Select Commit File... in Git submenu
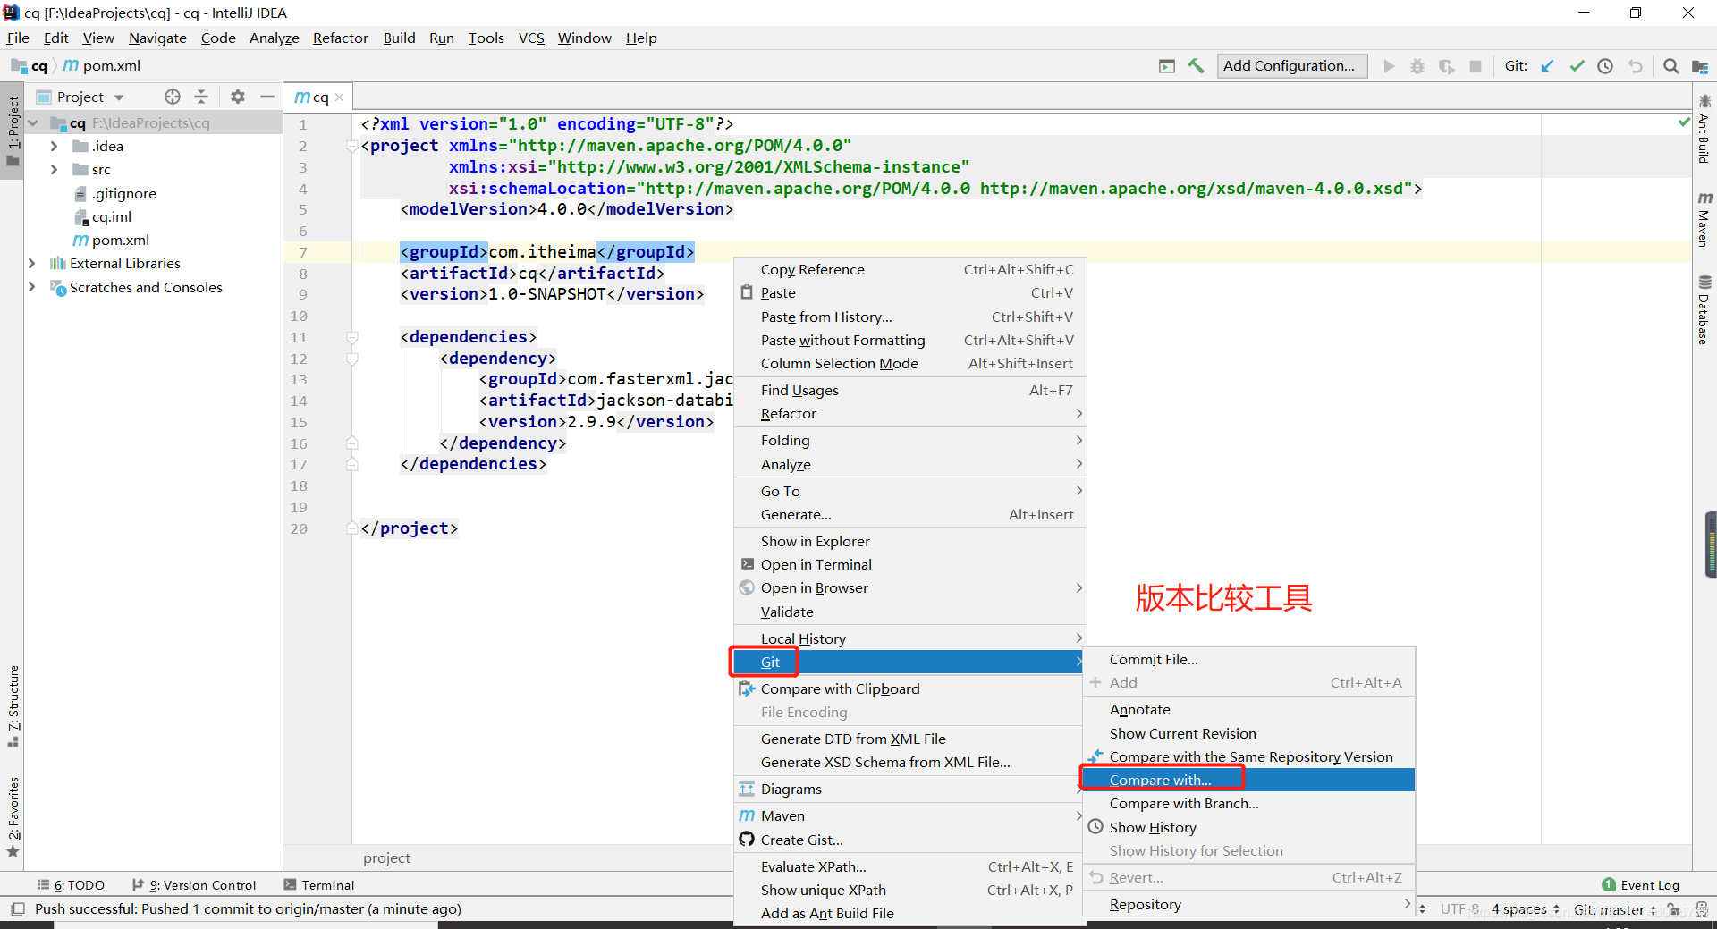 click(x=1248, y=660)
